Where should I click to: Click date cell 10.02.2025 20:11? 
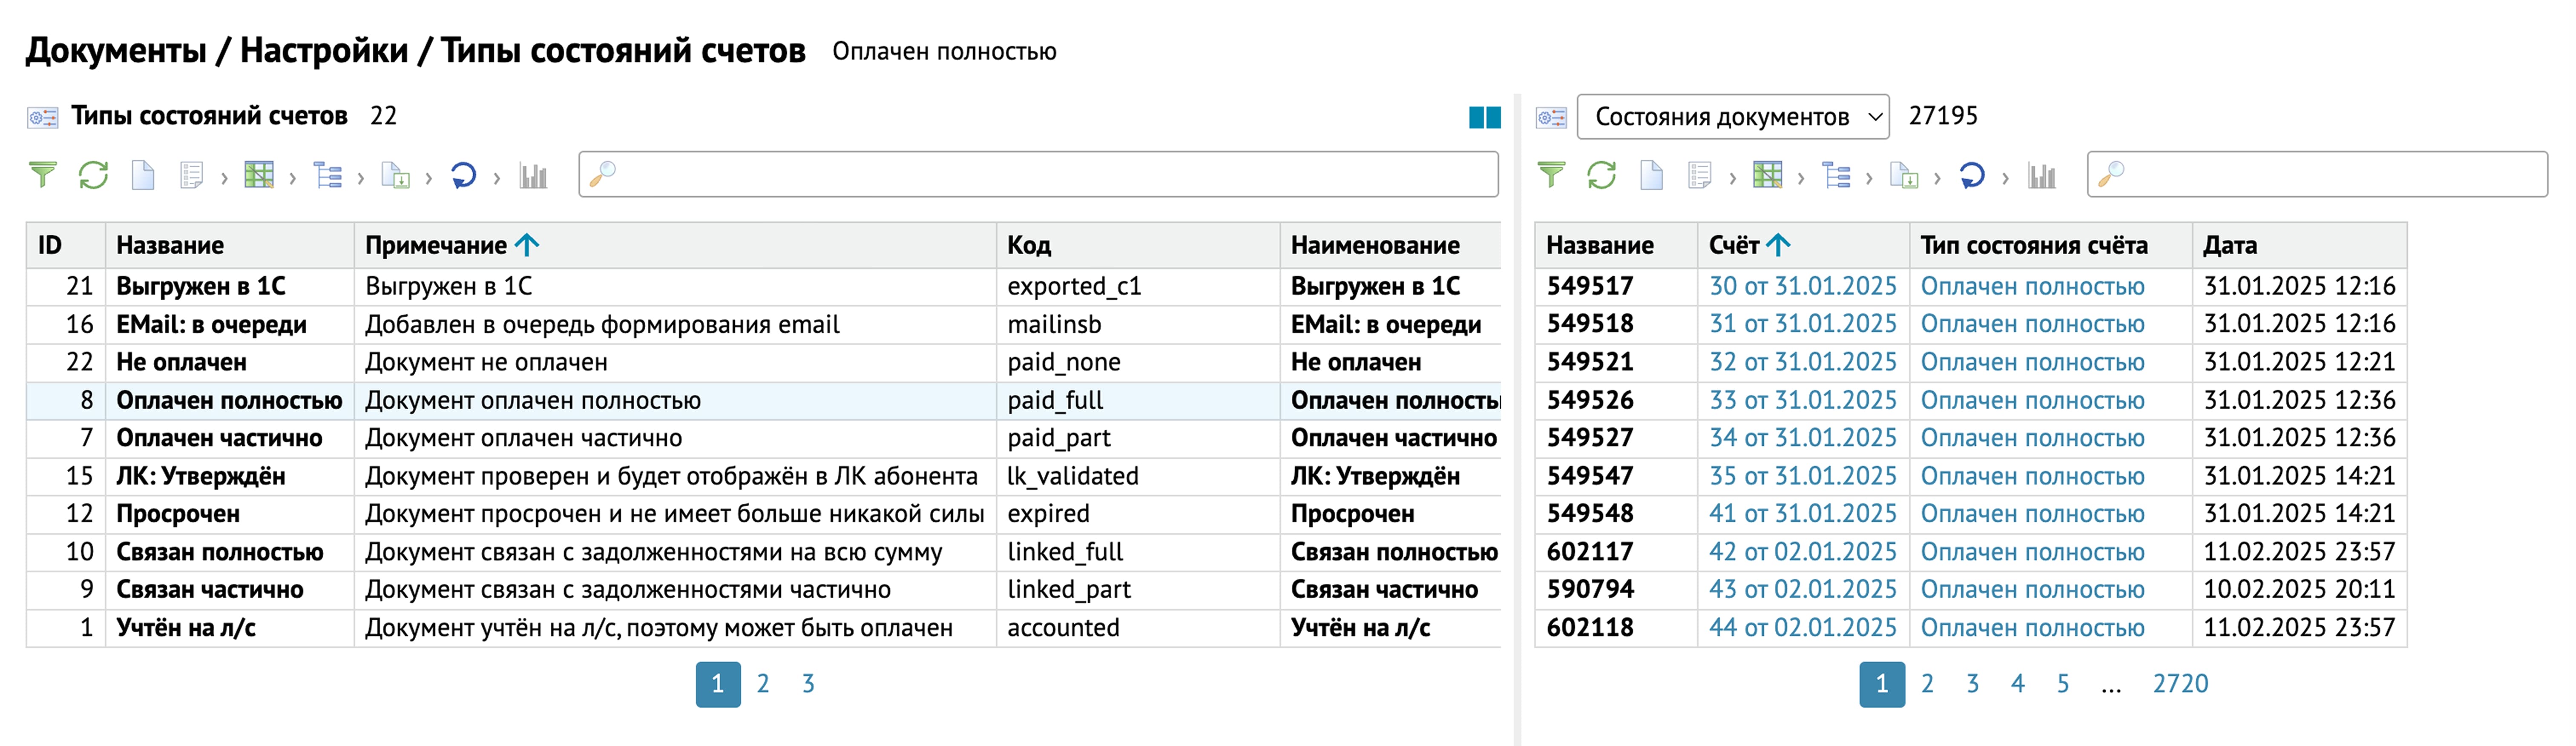pos(2299,590)
